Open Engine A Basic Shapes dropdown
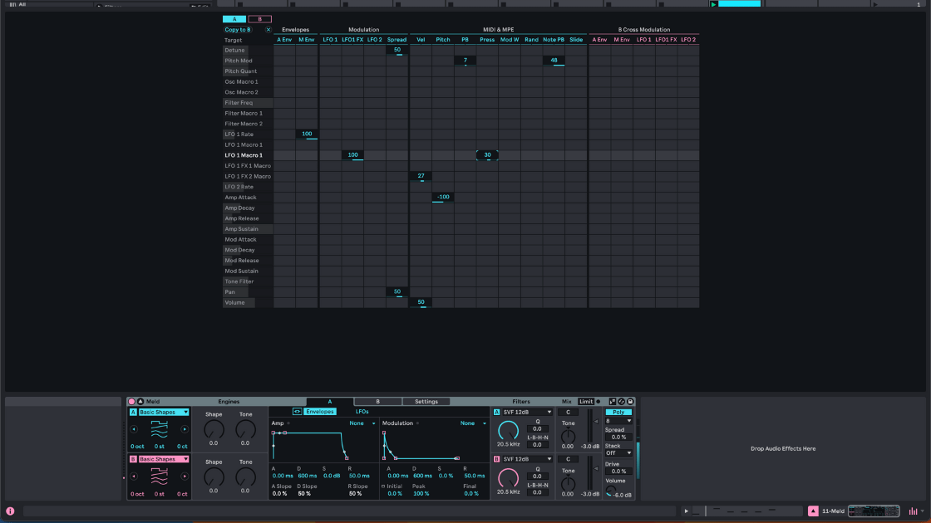Viewport: 931px width, 523px height. (x=163, y=413)
